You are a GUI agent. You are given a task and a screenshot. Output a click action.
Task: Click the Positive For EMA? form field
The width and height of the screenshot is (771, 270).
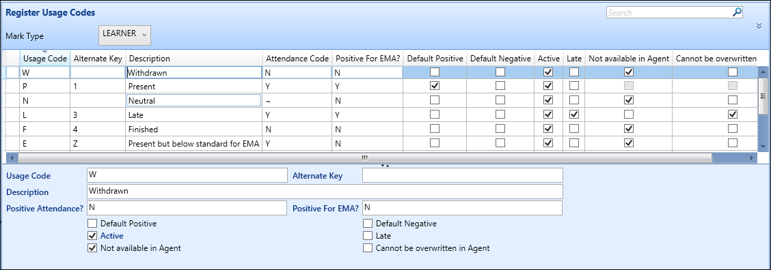click(462, 208)
